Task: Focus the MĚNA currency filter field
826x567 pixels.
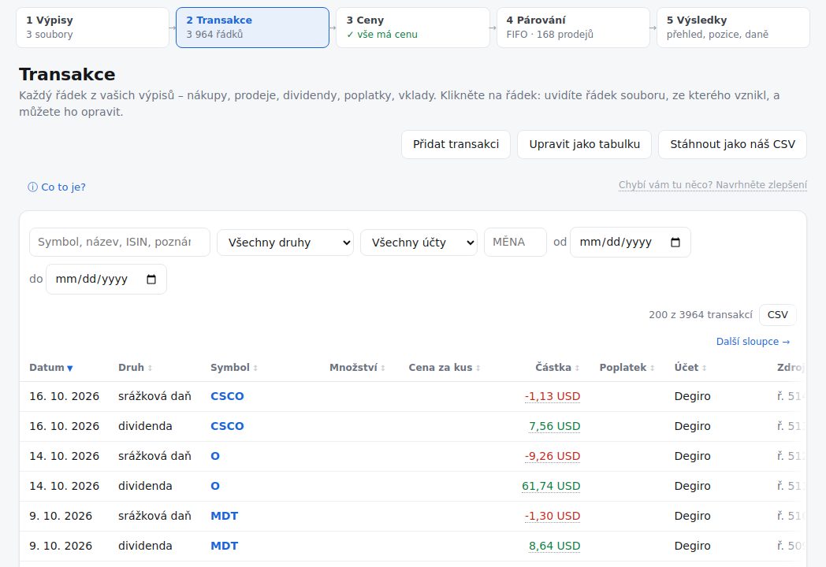Action: (x=515, y=243)
